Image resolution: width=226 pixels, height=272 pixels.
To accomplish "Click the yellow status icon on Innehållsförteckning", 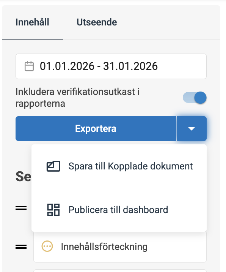I will [47, 246].
